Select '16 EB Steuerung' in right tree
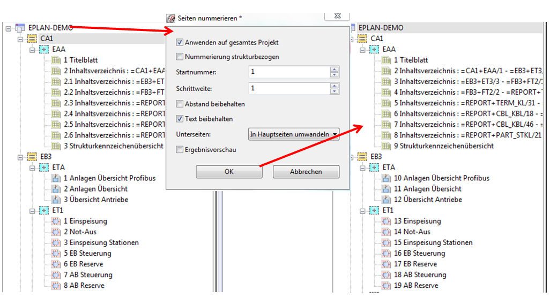The image size is (550, 306). point(419,254)
